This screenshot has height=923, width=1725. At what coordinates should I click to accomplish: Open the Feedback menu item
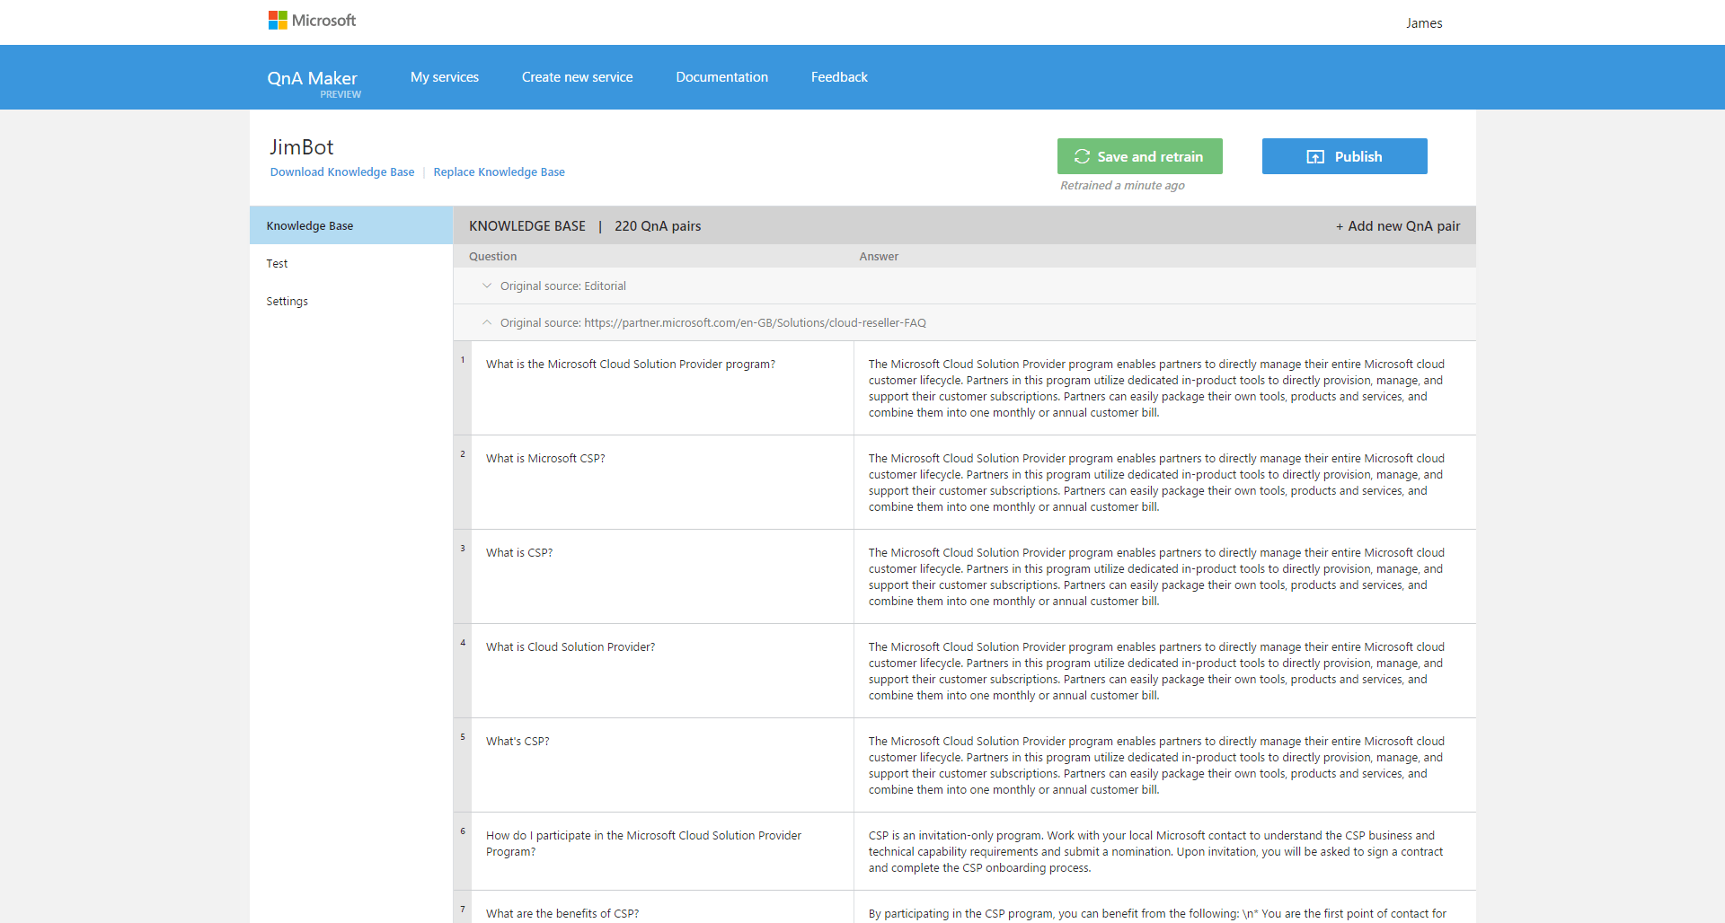pyautogui.click(x=839, y=77)
